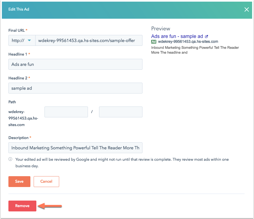Open the http:// protocol dropdown
The height and width of the screenshot is (219, 254).
[x=22, y=40]
